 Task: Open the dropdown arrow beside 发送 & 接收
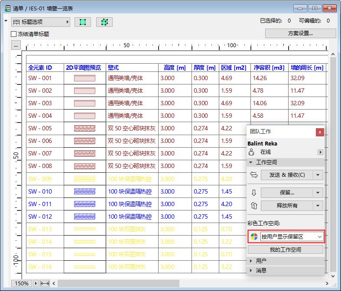pos(318,175)
